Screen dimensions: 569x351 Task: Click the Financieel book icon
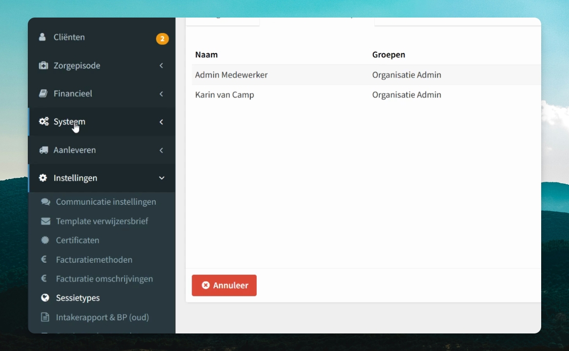43,94
